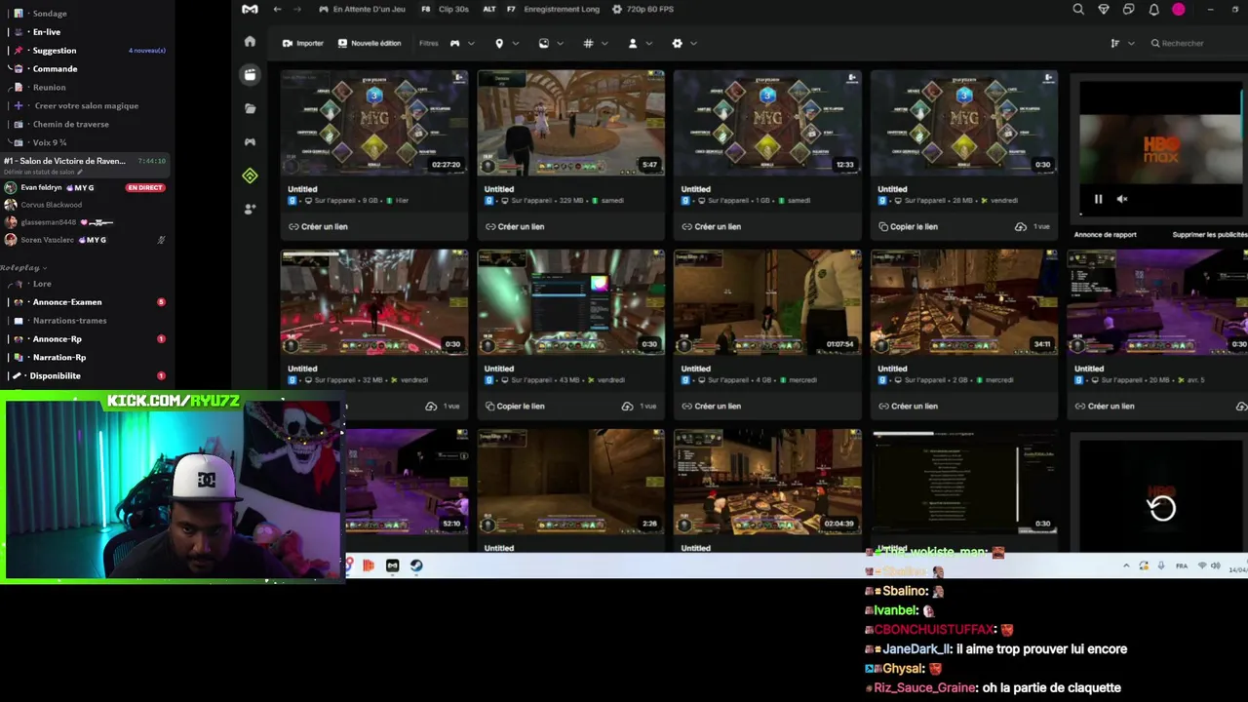
Task: Click the Nouvelle édition button
Action: click(369, 43)
